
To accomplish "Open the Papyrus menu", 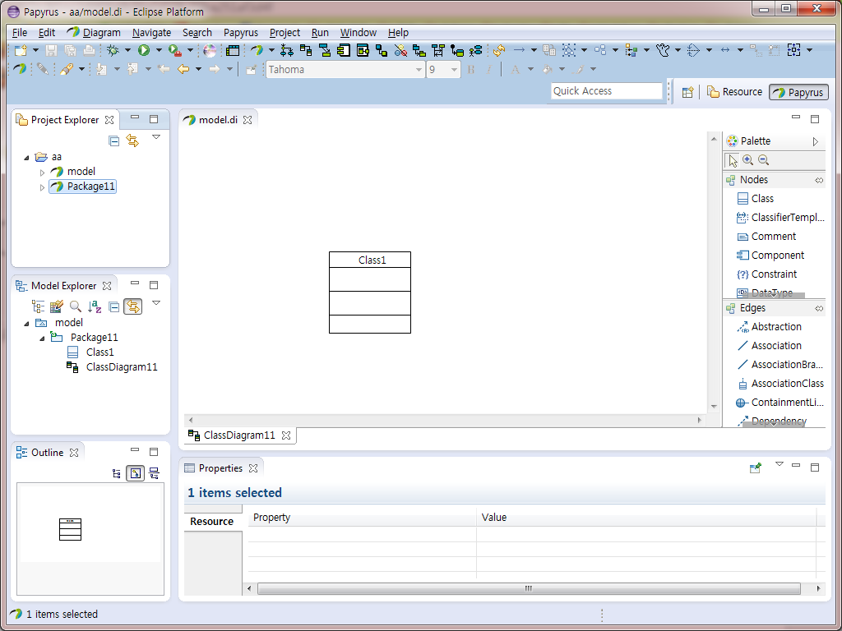I will point(241,33).
